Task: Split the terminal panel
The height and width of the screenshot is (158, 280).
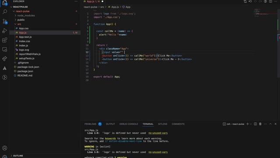Action: [x=255, y=124]
